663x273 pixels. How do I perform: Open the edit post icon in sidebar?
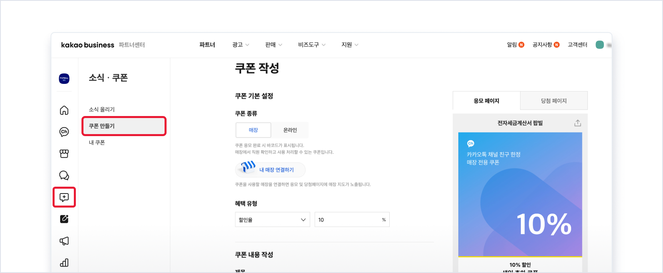[x=64, y=219]
